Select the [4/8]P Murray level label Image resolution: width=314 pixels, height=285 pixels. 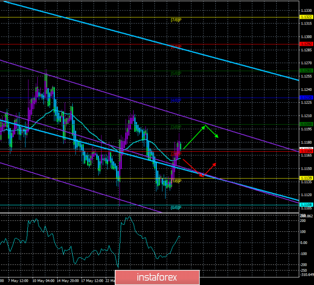pyautogui.click(x=176, y=100)
